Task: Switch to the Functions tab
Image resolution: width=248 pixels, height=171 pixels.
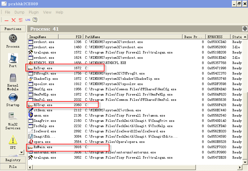Action: pyautogui.click(x=13, y=29)
